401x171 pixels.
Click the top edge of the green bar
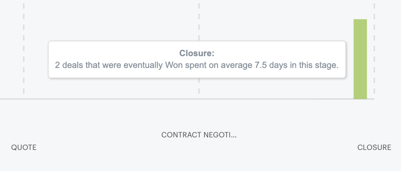(360, 20)
